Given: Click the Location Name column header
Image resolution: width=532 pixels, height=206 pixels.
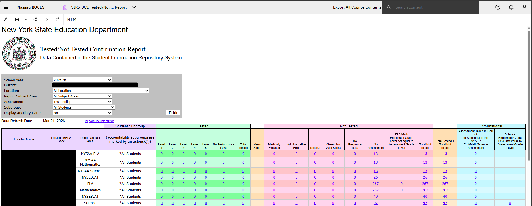Looking at the screenshot, I should (24, 139).
